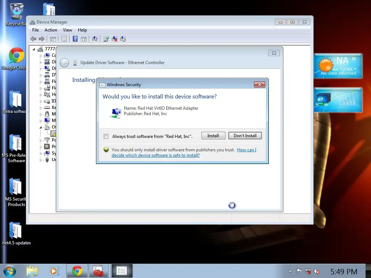Close the Windows Security dialog with red X
371x278 pixels.
tap(259, 85)
